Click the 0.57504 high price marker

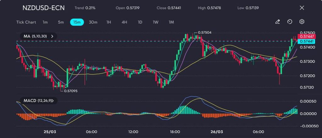[205, 32]
